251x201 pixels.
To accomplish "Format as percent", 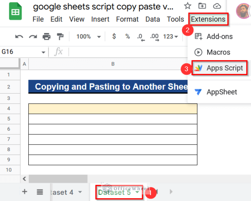I will click(127, 37).
